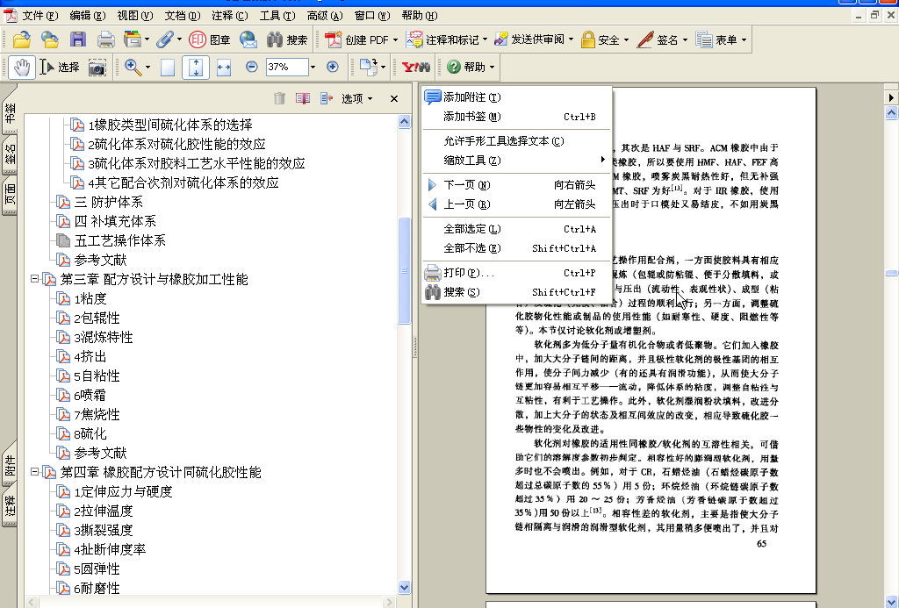Screen dimensions: 899x608
Task: Open bookmark 3撕裂强度
Action: pos(104,530)
